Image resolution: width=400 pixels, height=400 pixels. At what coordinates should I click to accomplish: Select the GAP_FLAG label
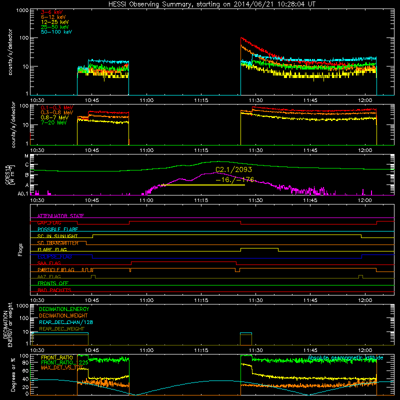(x=49, y=222)
